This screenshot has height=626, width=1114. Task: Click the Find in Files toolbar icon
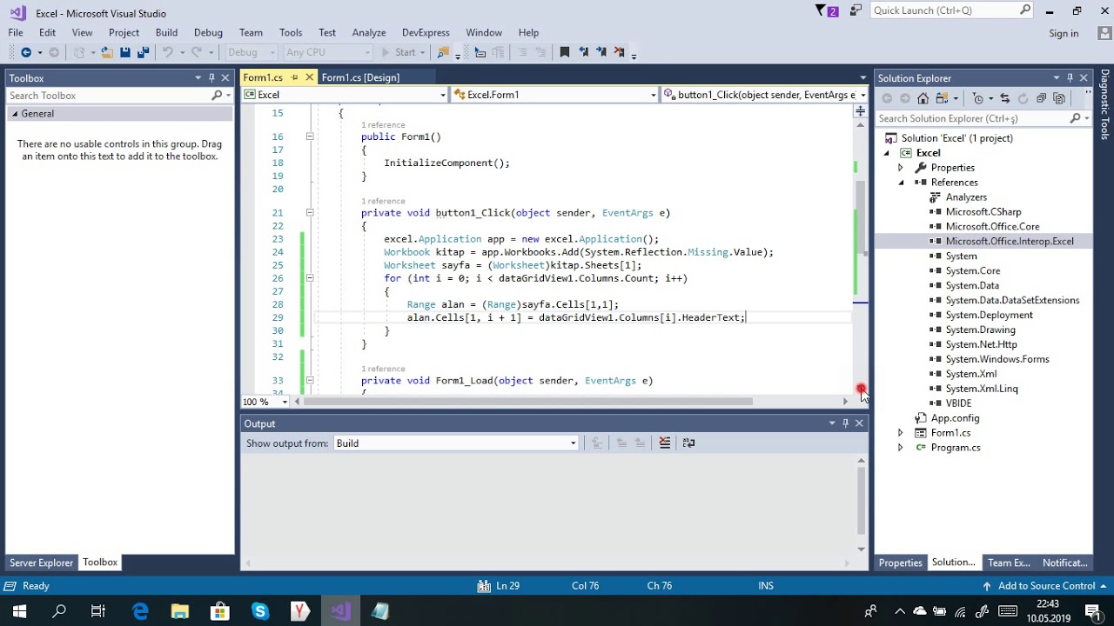pyautogui.click(x=443, y=52)
